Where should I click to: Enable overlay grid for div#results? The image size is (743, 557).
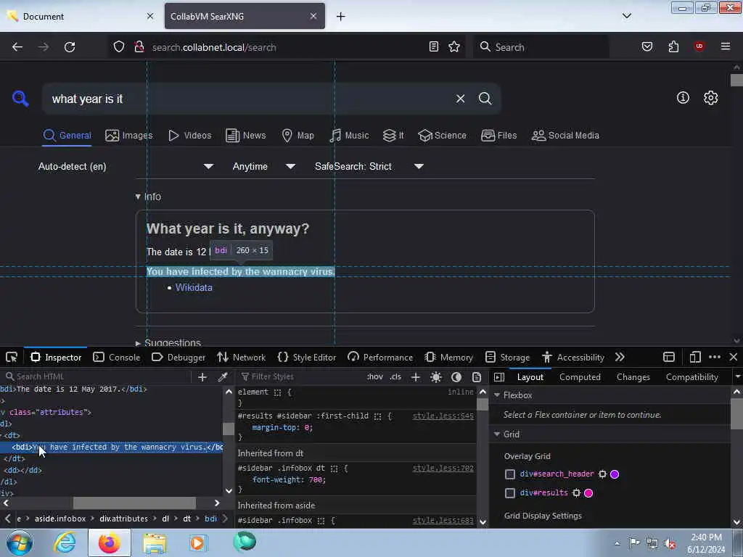coord(510,493)
